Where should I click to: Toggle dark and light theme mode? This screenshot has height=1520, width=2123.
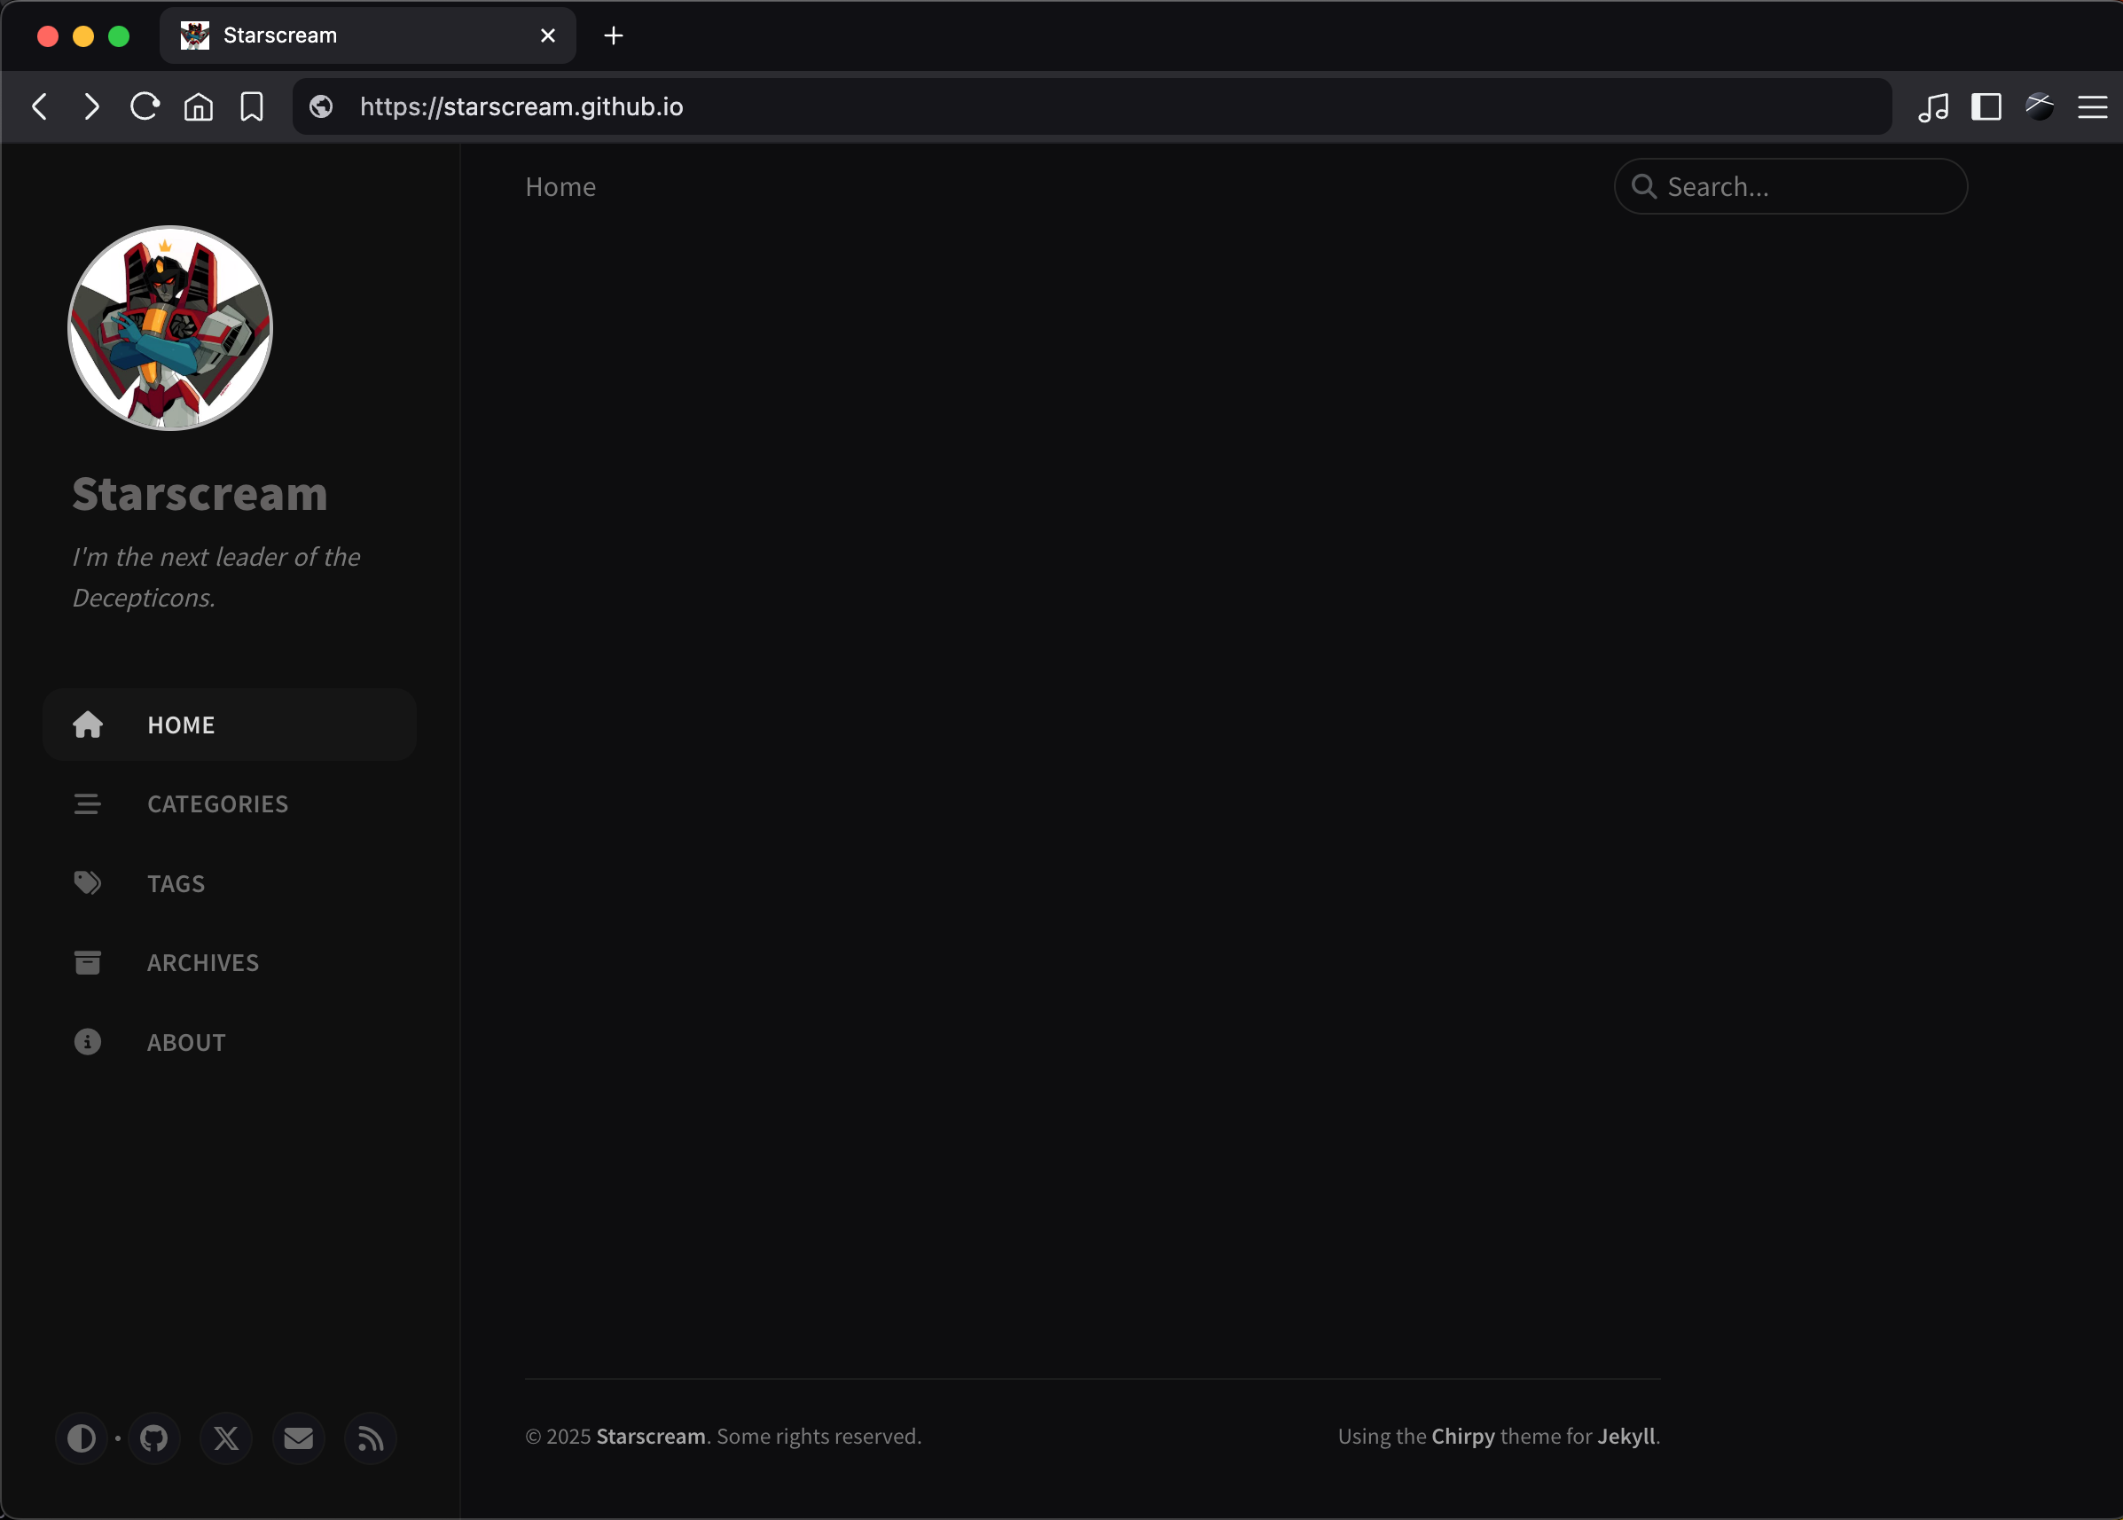click(82, 1438)
